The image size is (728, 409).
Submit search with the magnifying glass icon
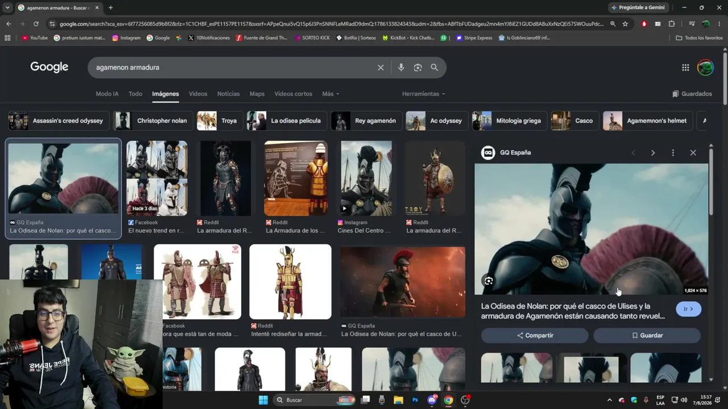pos(435,68)
